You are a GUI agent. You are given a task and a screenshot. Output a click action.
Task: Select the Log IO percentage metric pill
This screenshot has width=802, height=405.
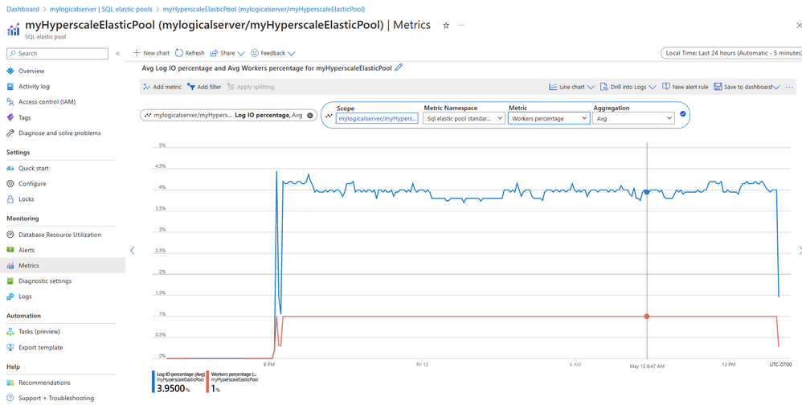[228, 116]
